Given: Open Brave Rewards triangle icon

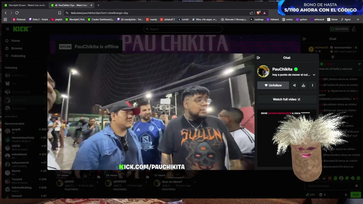Looking at the screenshot, I should point(264,13).
